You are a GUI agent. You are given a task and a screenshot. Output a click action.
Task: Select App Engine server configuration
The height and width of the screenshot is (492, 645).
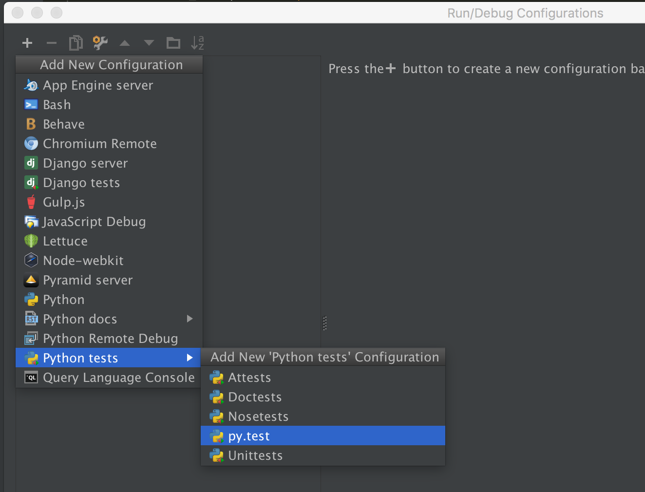click(109, 85)
